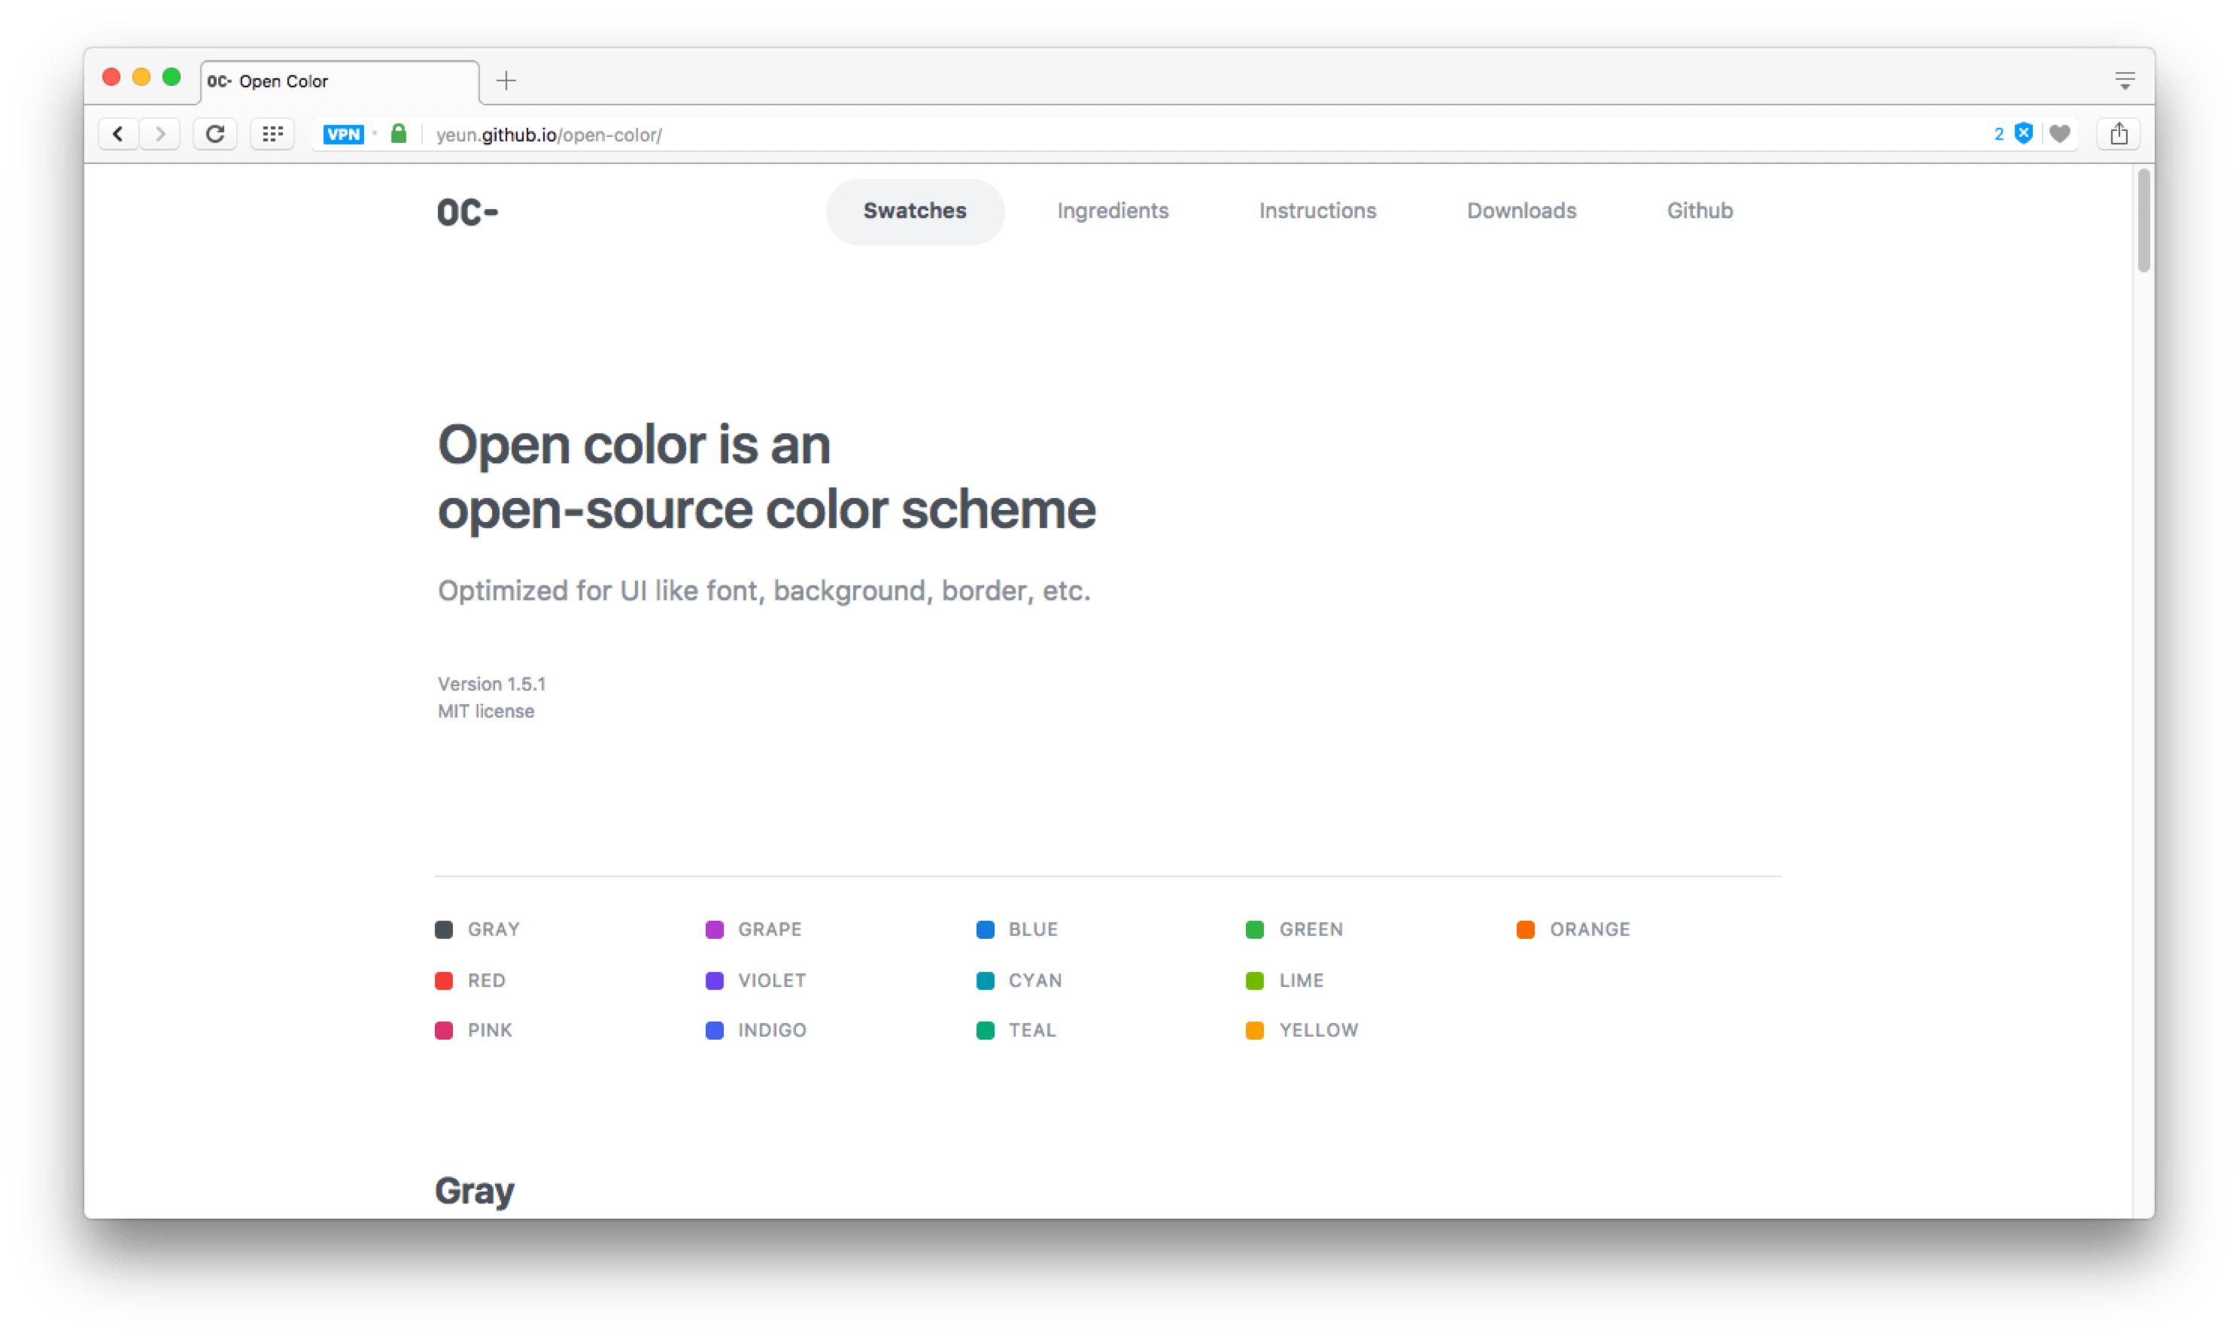Open the Speed Dial grid icon
The width and height of the screenshot is (2239, 1339).
click(272, 135)
